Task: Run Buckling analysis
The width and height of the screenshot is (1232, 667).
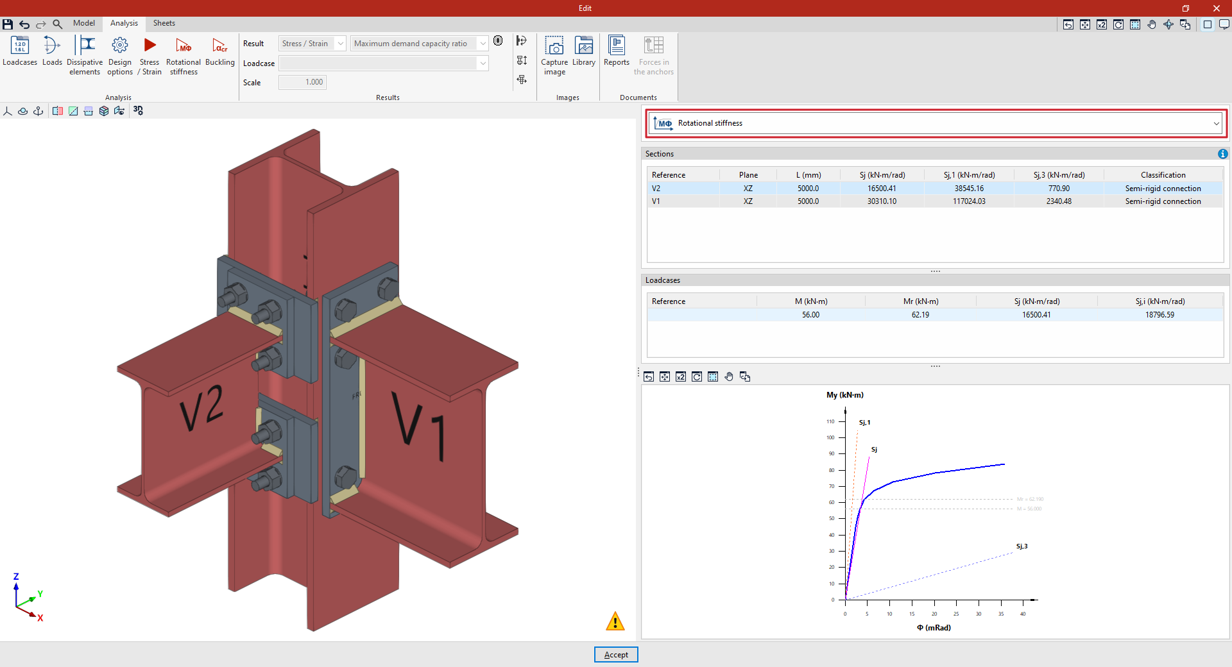Action: click(220, 51)
